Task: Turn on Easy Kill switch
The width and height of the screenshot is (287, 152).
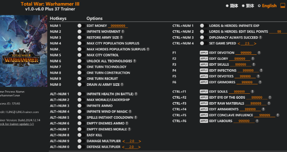Action: pyautogui.click(x=81, y=135)
